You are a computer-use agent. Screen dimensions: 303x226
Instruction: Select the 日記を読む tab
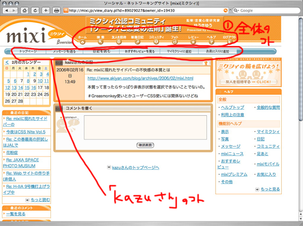point(102,51)
